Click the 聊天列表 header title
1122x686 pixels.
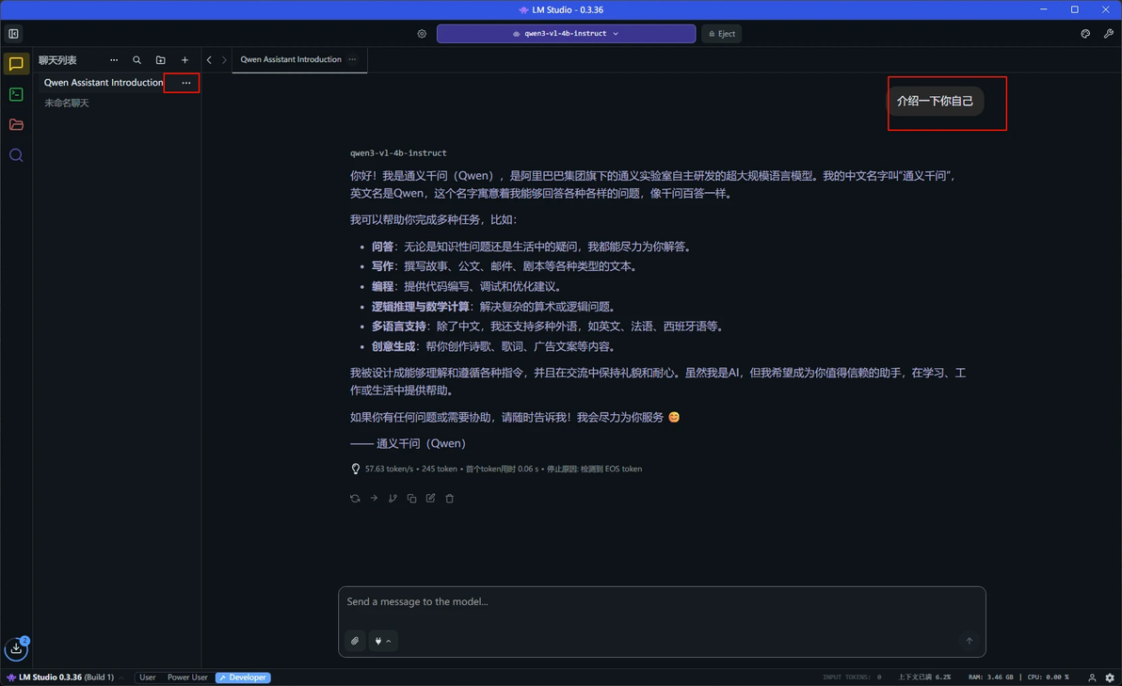click(57, 60)
